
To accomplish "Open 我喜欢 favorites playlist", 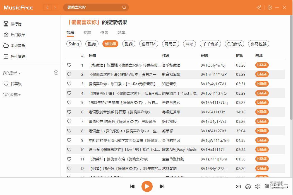I will tap(13, 84).
